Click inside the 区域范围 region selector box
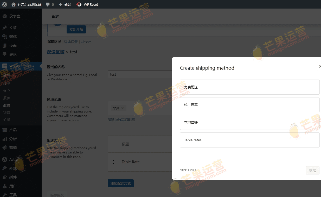The width and height of the screenshot is (321, 197). pos(140,108)
